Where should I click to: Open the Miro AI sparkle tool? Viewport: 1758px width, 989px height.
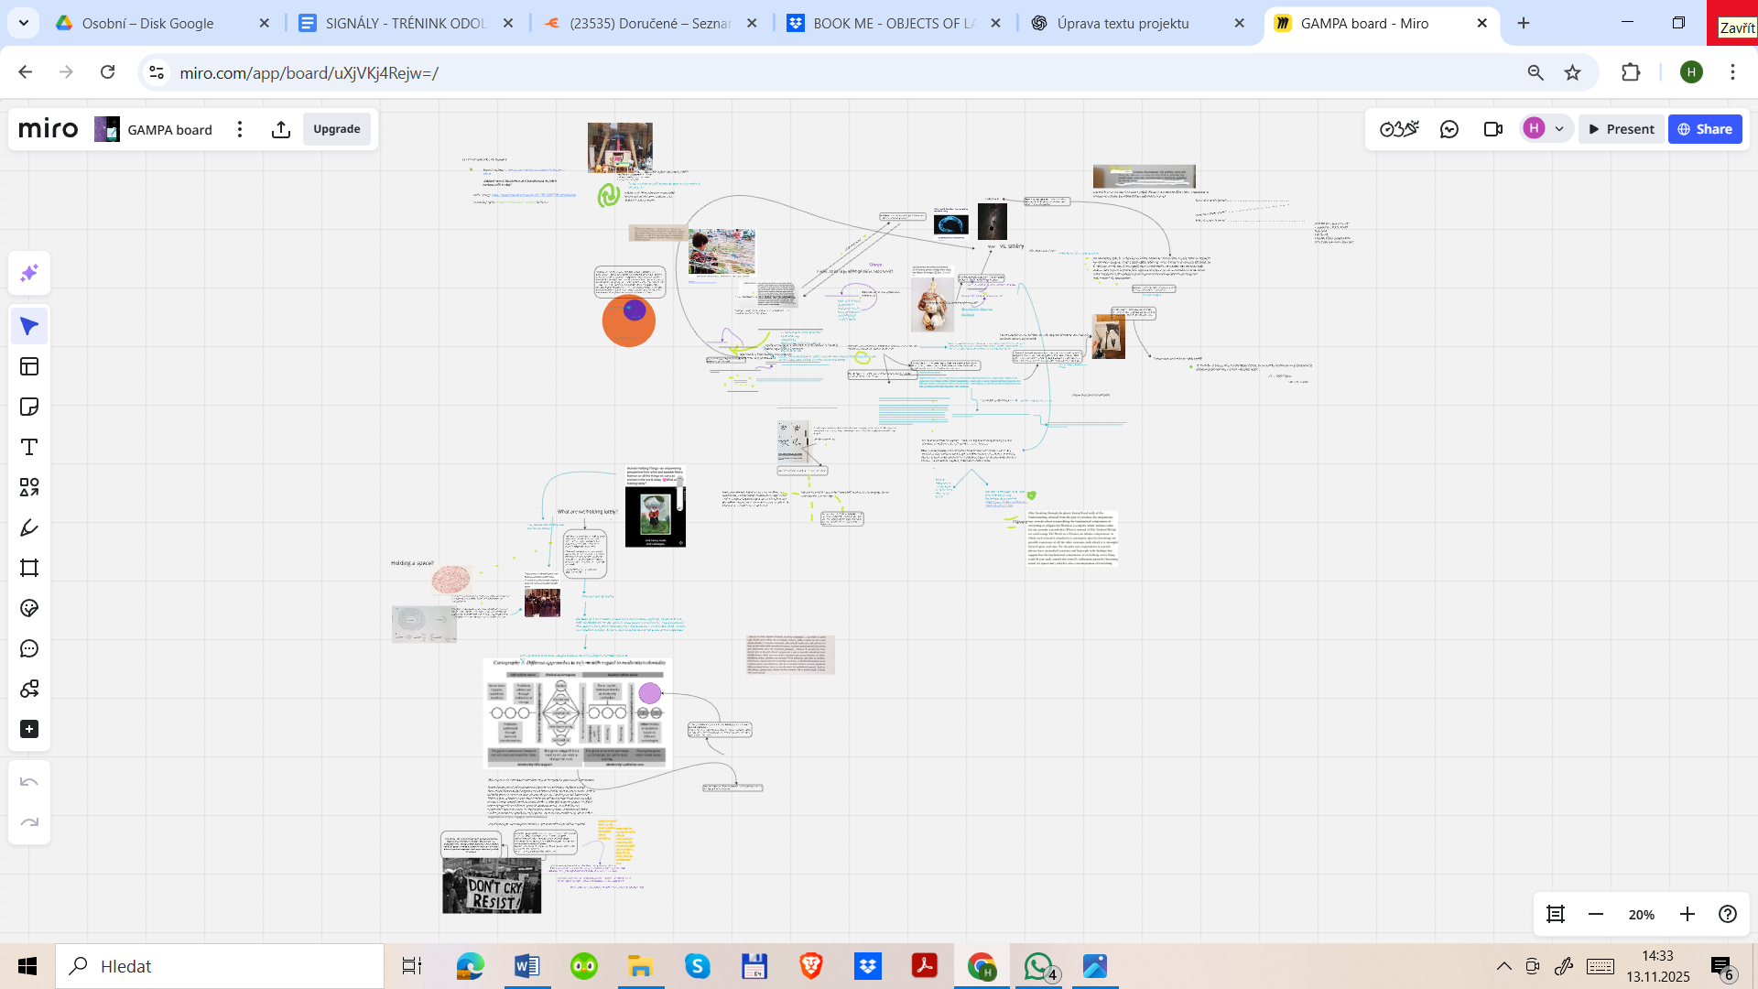click(29, 273)
